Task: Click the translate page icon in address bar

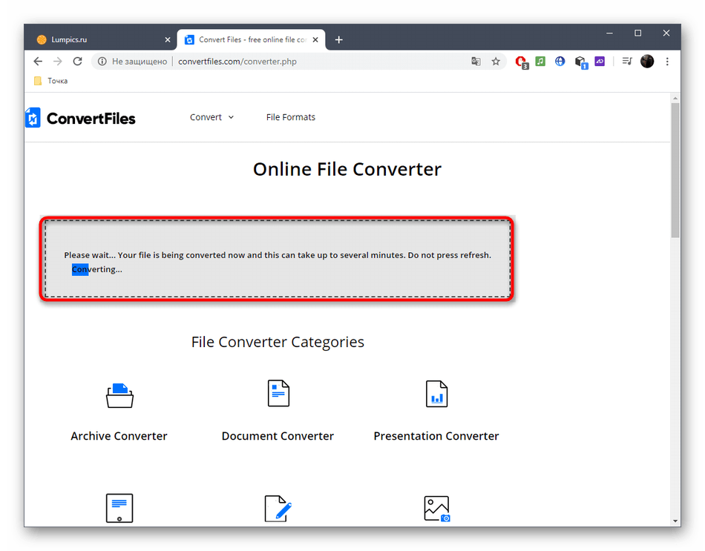Action: 476,62
